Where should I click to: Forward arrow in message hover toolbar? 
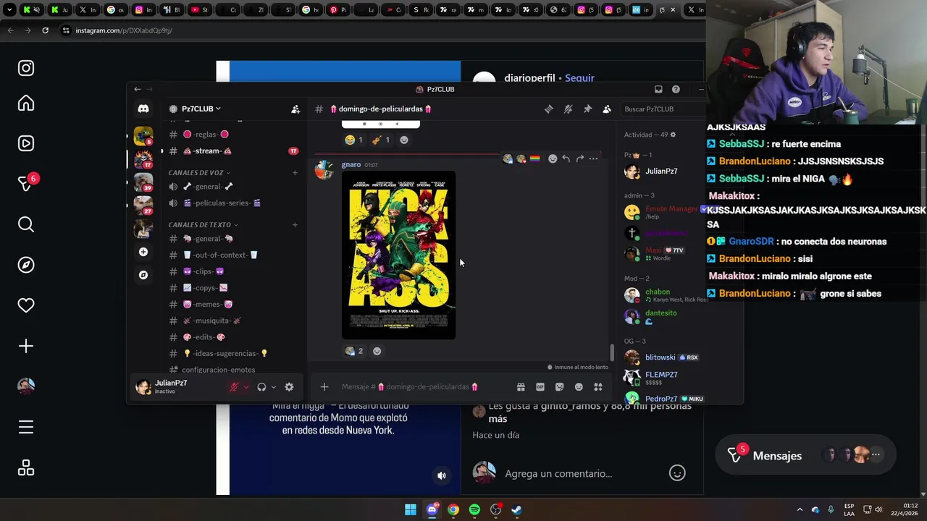[579, 158]
